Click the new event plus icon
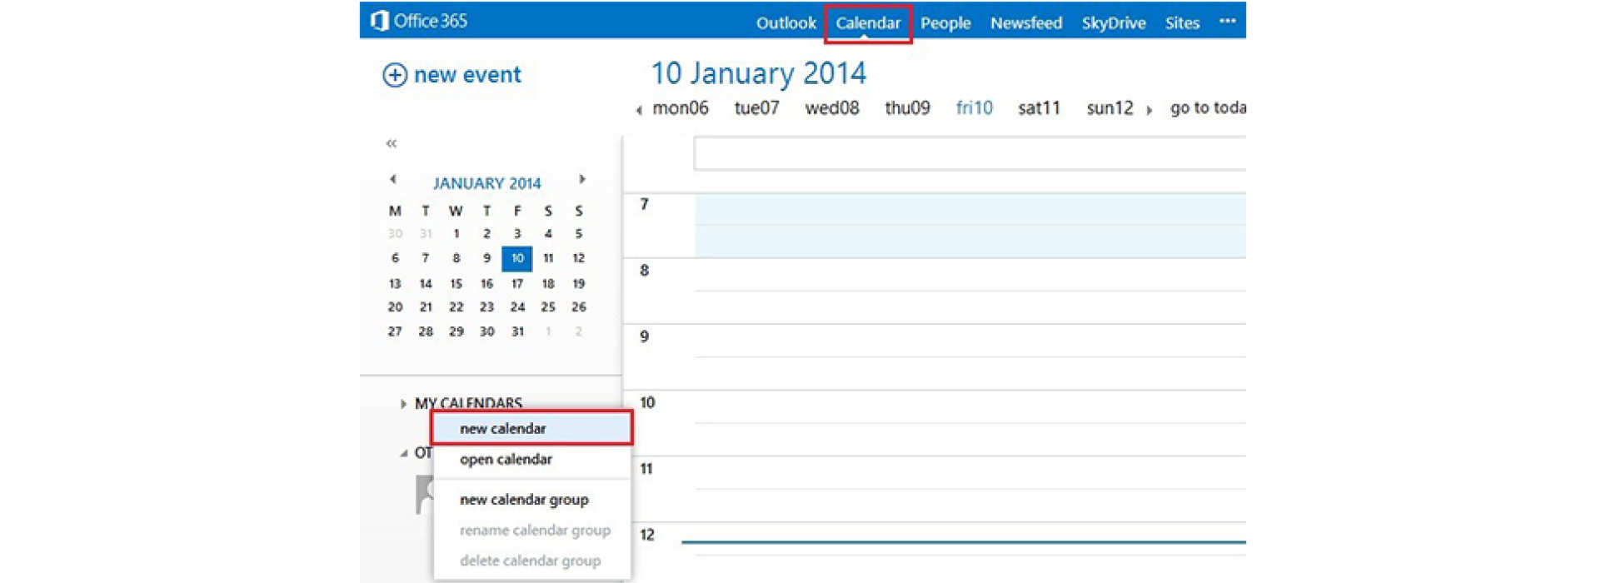The image size is (1611, 583). pyautogui.click(x=395, y=75)
